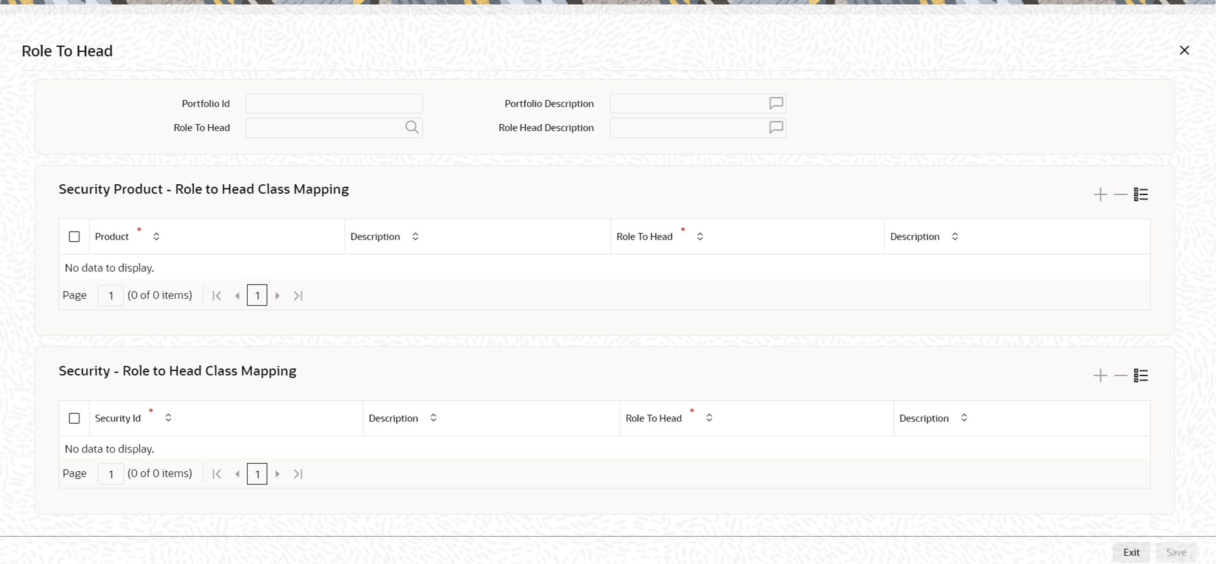
Task: Open single view for Security Product mapping
Action: click(1141, 194)
